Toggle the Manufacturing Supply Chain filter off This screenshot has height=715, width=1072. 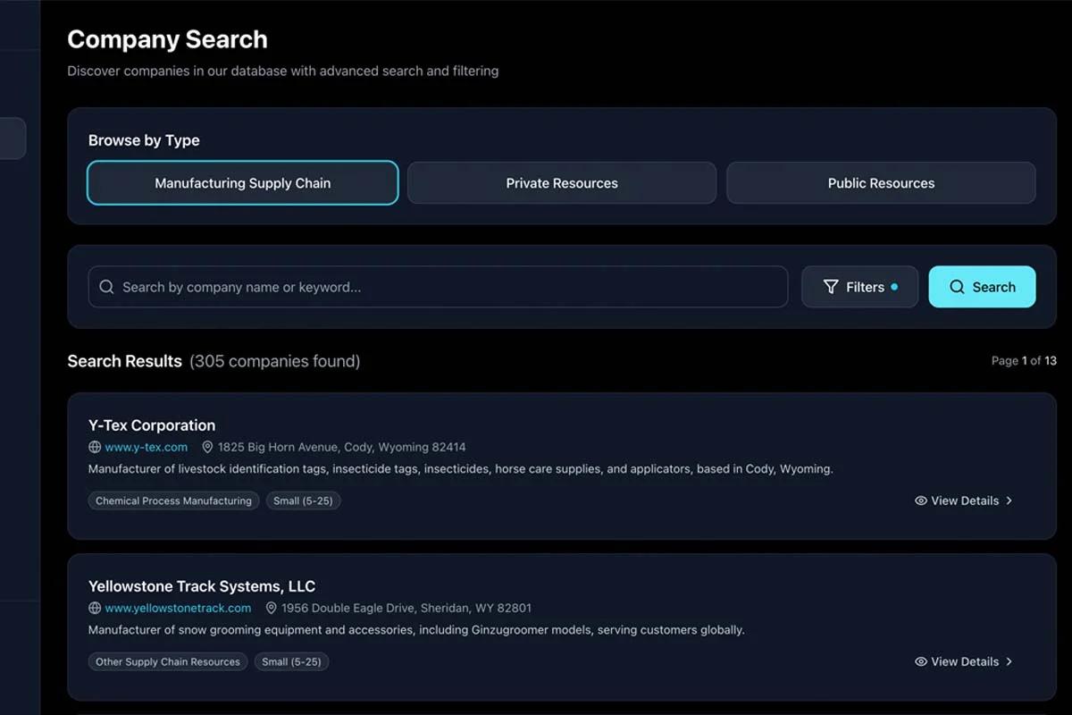point(241,182)
